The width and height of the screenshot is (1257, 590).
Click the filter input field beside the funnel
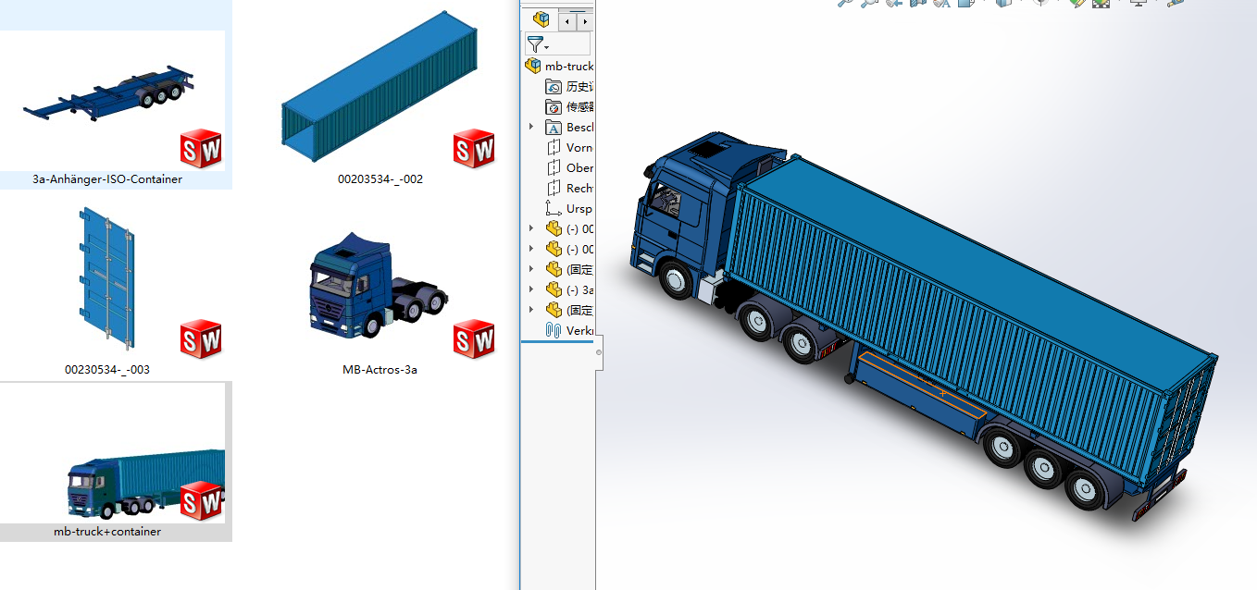(571, 43)
